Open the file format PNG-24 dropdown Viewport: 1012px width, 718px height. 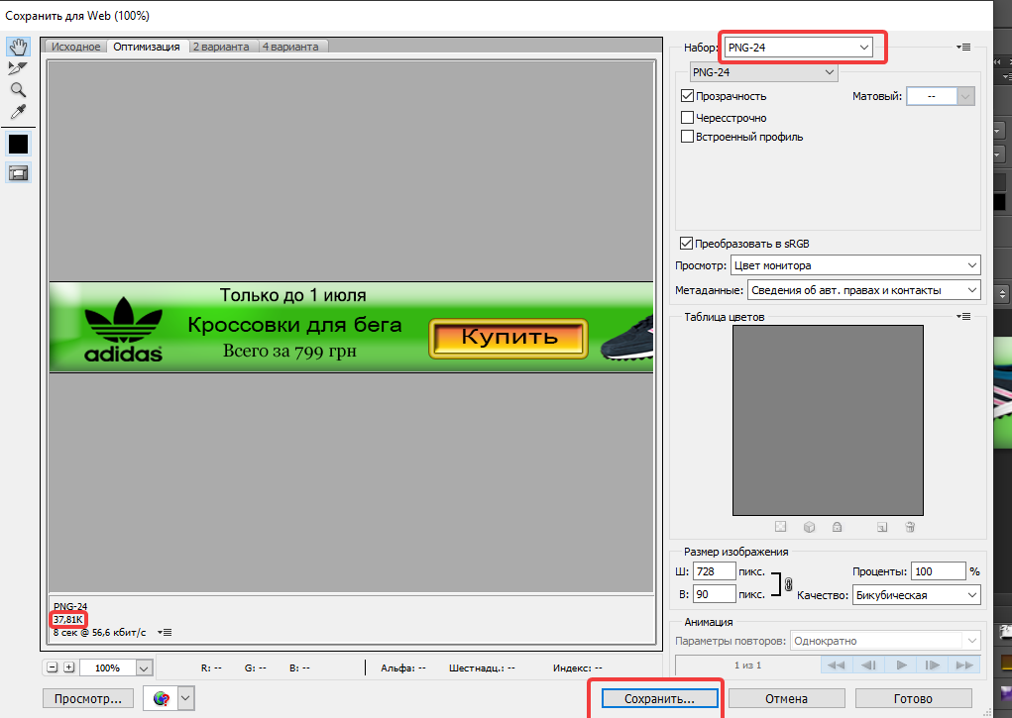pos(763,72)
